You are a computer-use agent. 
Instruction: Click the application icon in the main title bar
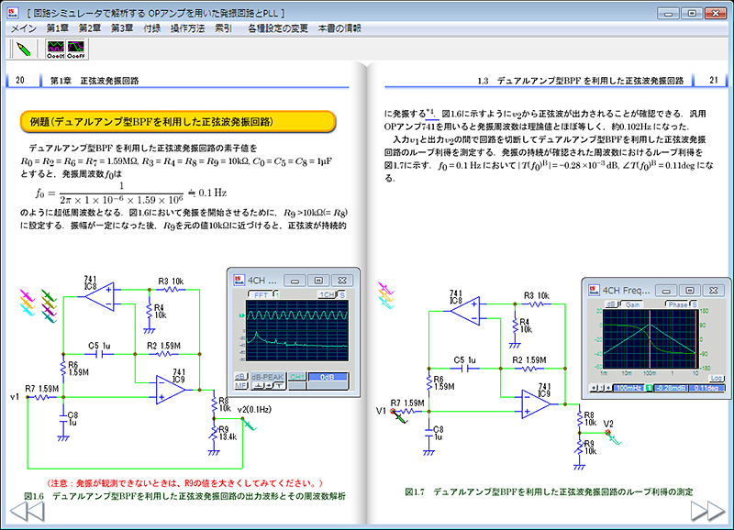tap(13, 13)
